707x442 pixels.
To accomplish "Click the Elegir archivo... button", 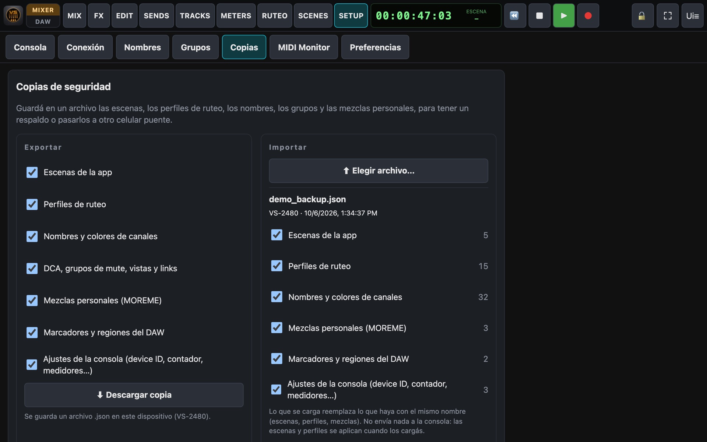I will click(379, 171).
